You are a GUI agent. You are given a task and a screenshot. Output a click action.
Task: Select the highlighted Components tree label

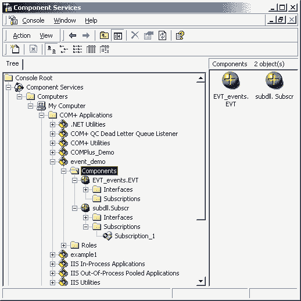(99, 171)
